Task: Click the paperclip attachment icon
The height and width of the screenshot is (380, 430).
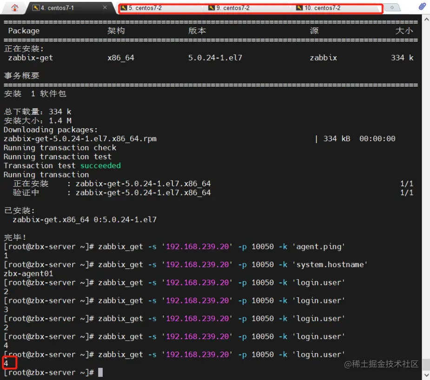Action: [422, 7]
